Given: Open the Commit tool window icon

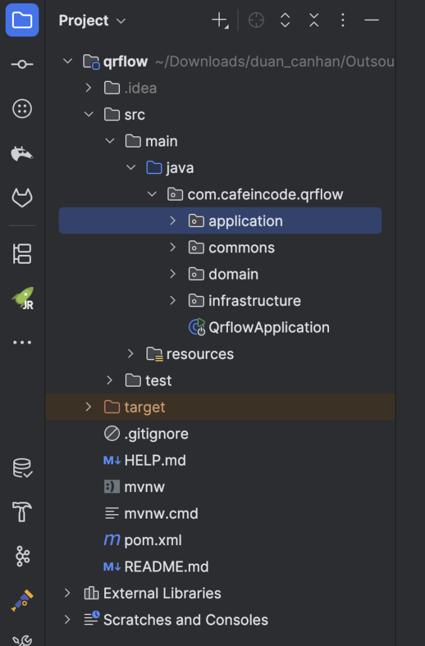Looking at the screenshot, I should click(x=22, y=64).
